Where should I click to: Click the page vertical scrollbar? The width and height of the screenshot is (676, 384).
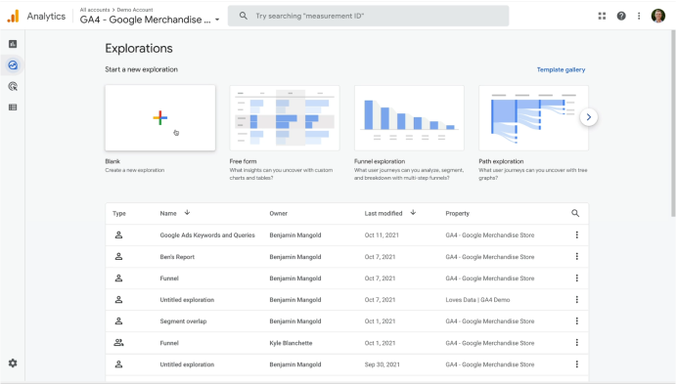click(x=673, y=123)
